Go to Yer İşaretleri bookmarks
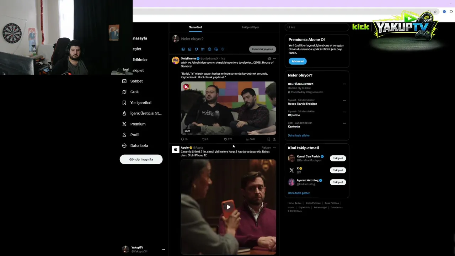Image resolution: width=455 pixels, height=256 pixels. tap(137, 102)
